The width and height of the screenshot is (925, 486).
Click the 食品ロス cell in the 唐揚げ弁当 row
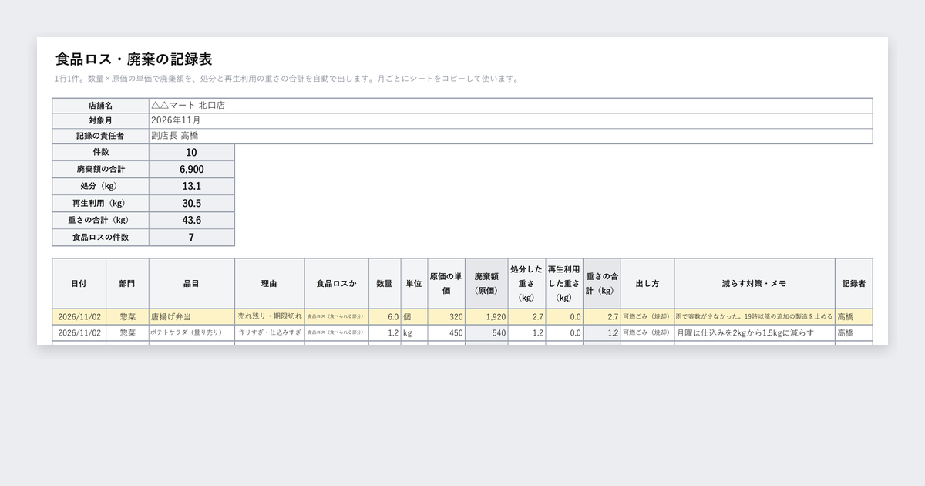(x=336, y=317)
